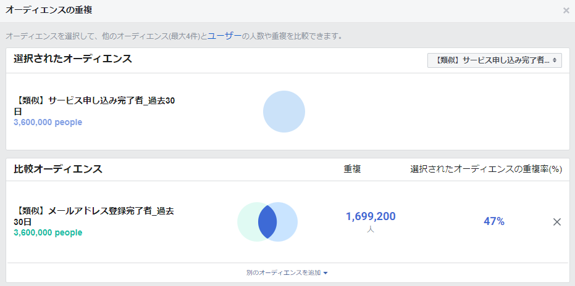Select the 【類似】メールアドレス登録完了者_過去30日 comparison audience

tap(93, 216)
